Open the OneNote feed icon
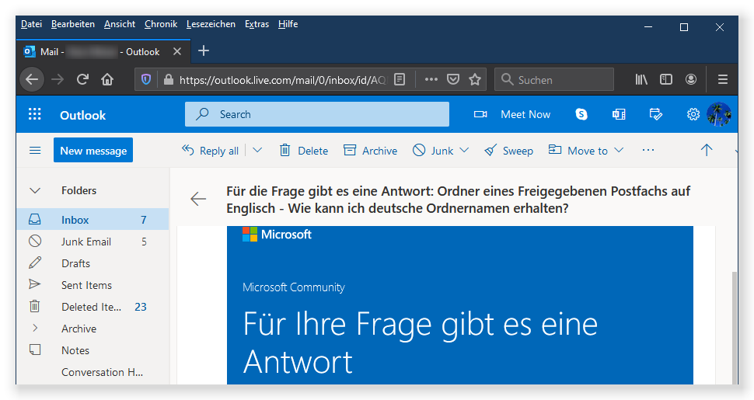Image resolution: width=754 pixels, height=400 pixels. pyautogui.click(x=619, y=114)
